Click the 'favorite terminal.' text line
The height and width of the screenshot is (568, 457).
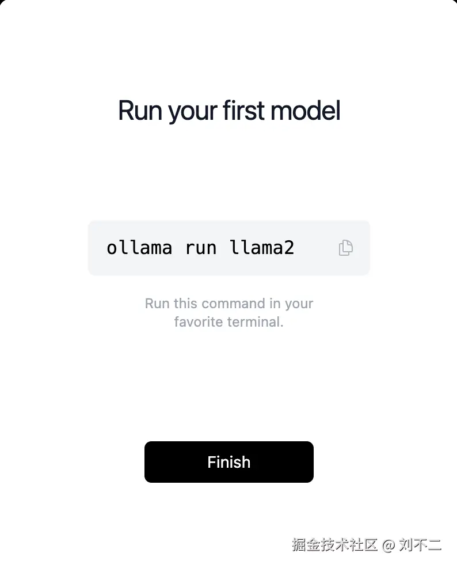click(x=228, y=322)
